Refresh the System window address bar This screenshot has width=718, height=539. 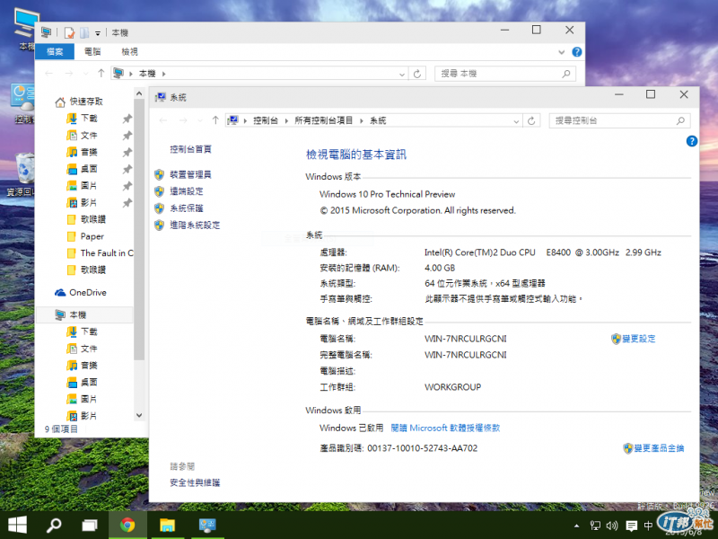pos(531,120)
